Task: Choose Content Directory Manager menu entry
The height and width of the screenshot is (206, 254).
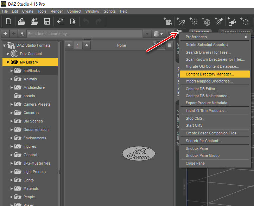Action: click(215, 74)
